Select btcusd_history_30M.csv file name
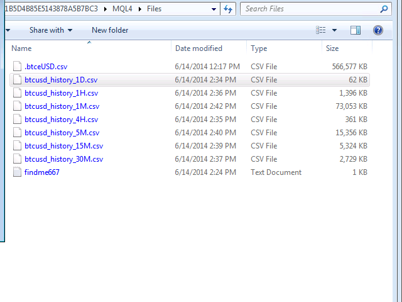 coord(64,159)
